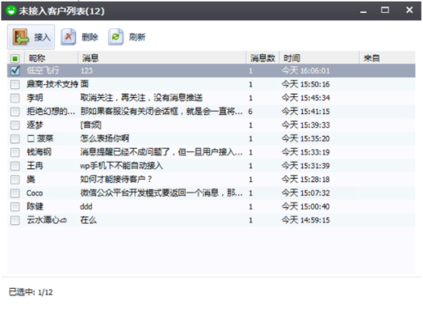Viewport: 423px width, 317px height.
Task: Select the nickname 云水潘心
Action: pyautogui.click(x=47, y=220)
